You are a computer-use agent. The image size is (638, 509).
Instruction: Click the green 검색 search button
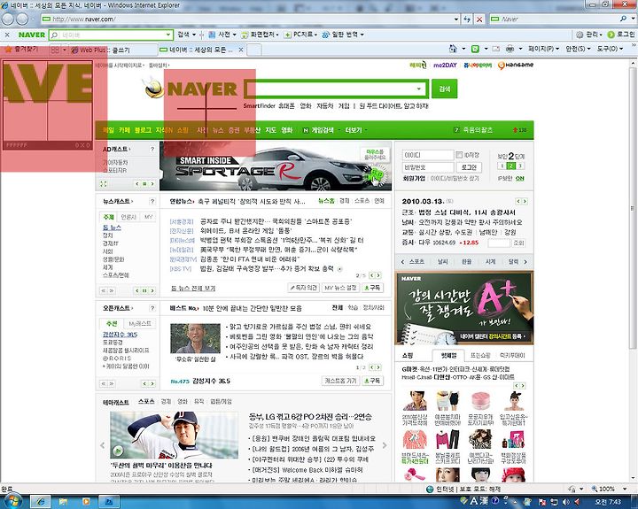coord(445,89)
